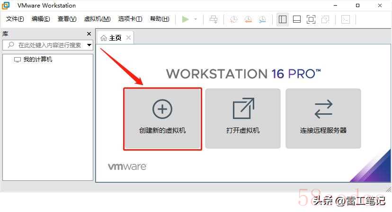The height and width of the screenshot is (212, 392).
Task: Click the take snapshot toolbar icon
Action: [x=233, y=19]
